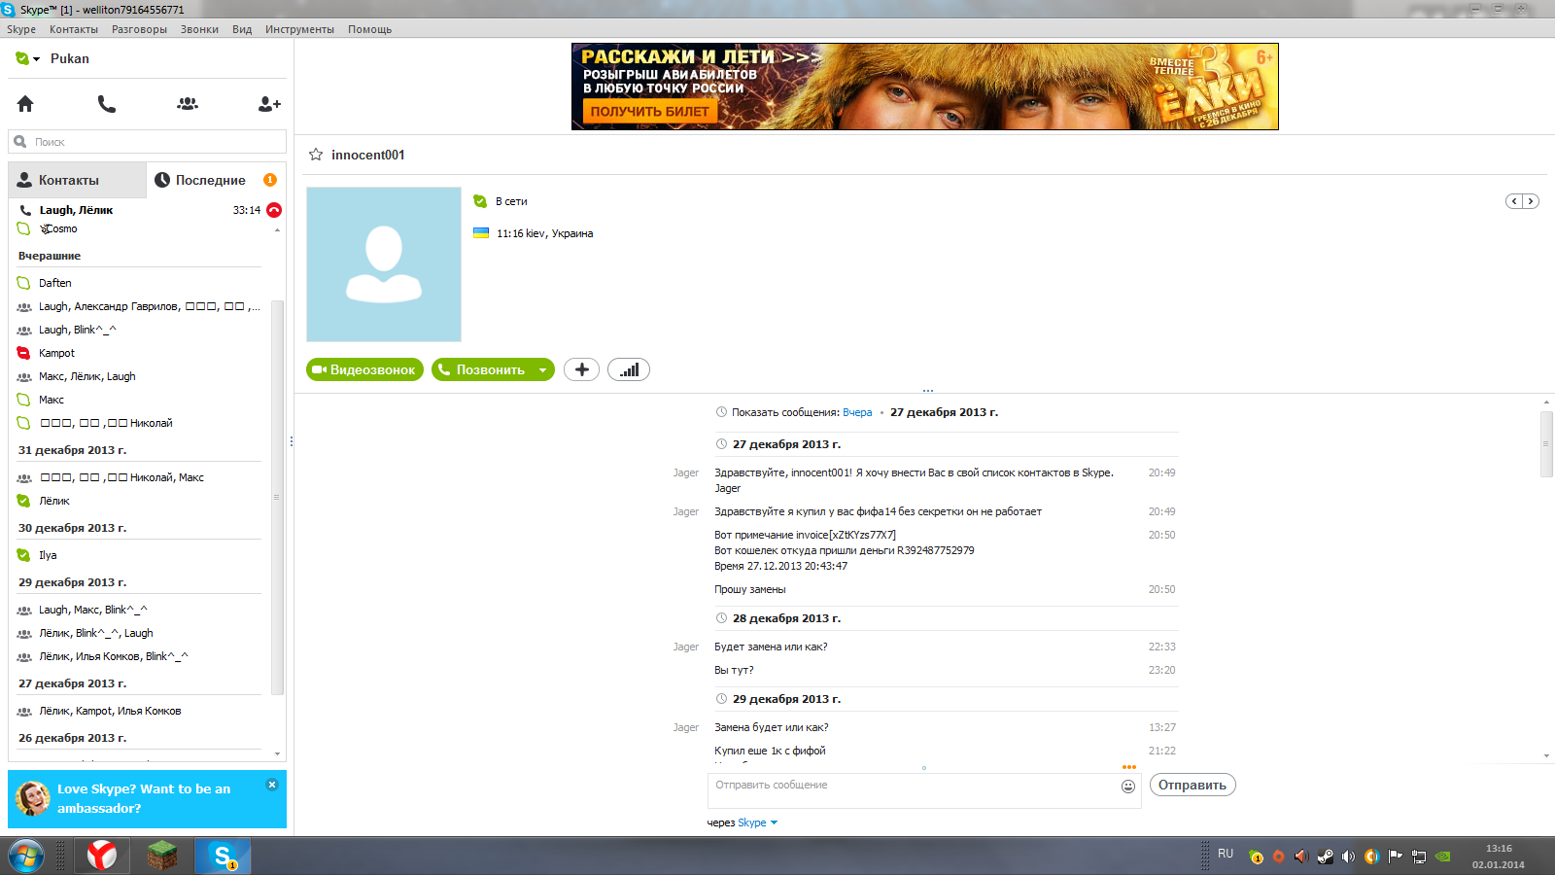Screen dimensions: 1555x875
Task: Launch Yandex browser from the taskbar
Action: pos(101,856)
